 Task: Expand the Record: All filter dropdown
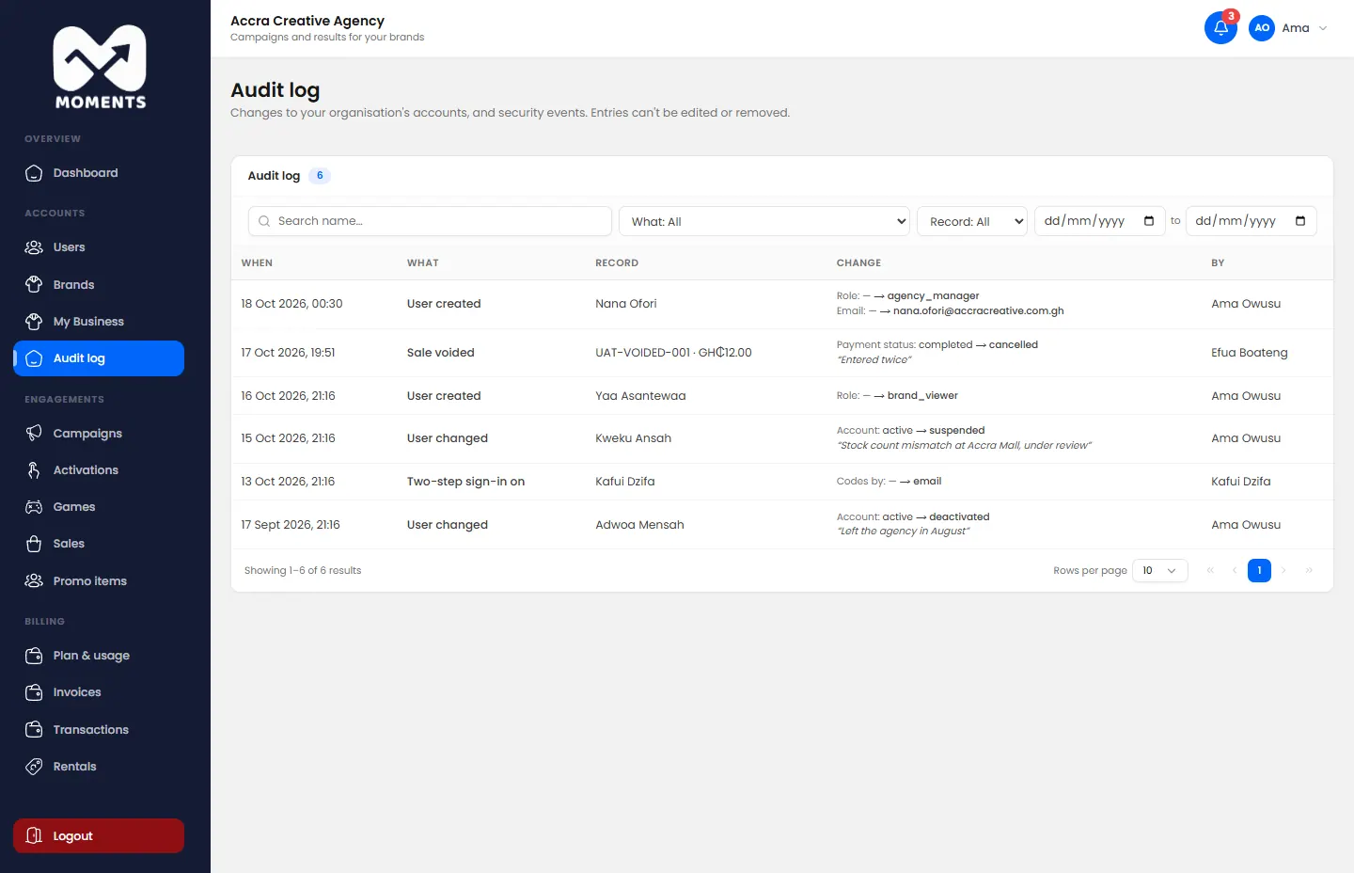coord(972,221)
